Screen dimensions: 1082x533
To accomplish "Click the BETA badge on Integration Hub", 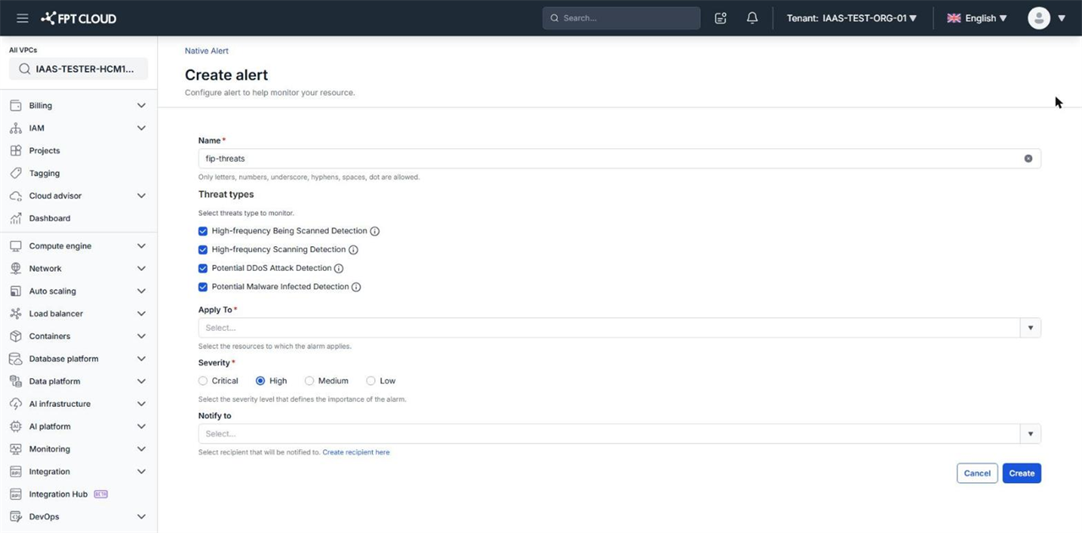I will (101, 494).
